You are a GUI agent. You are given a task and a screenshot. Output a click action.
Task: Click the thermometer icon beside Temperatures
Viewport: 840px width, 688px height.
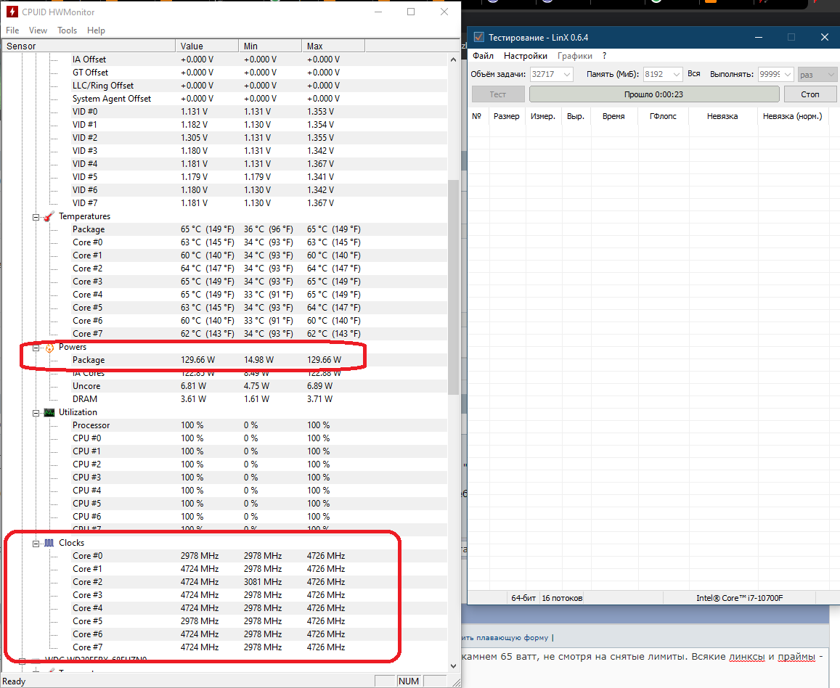tap(49, 216)
